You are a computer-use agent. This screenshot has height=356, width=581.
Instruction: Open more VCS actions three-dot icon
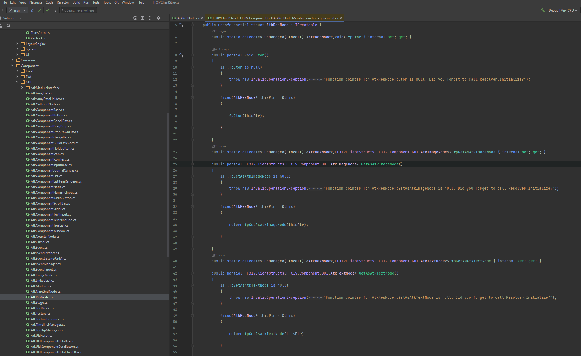point(56,10)
